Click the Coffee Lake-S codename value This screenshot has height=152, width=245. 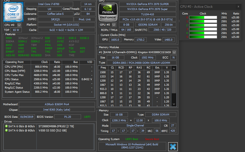click(56, 14)
